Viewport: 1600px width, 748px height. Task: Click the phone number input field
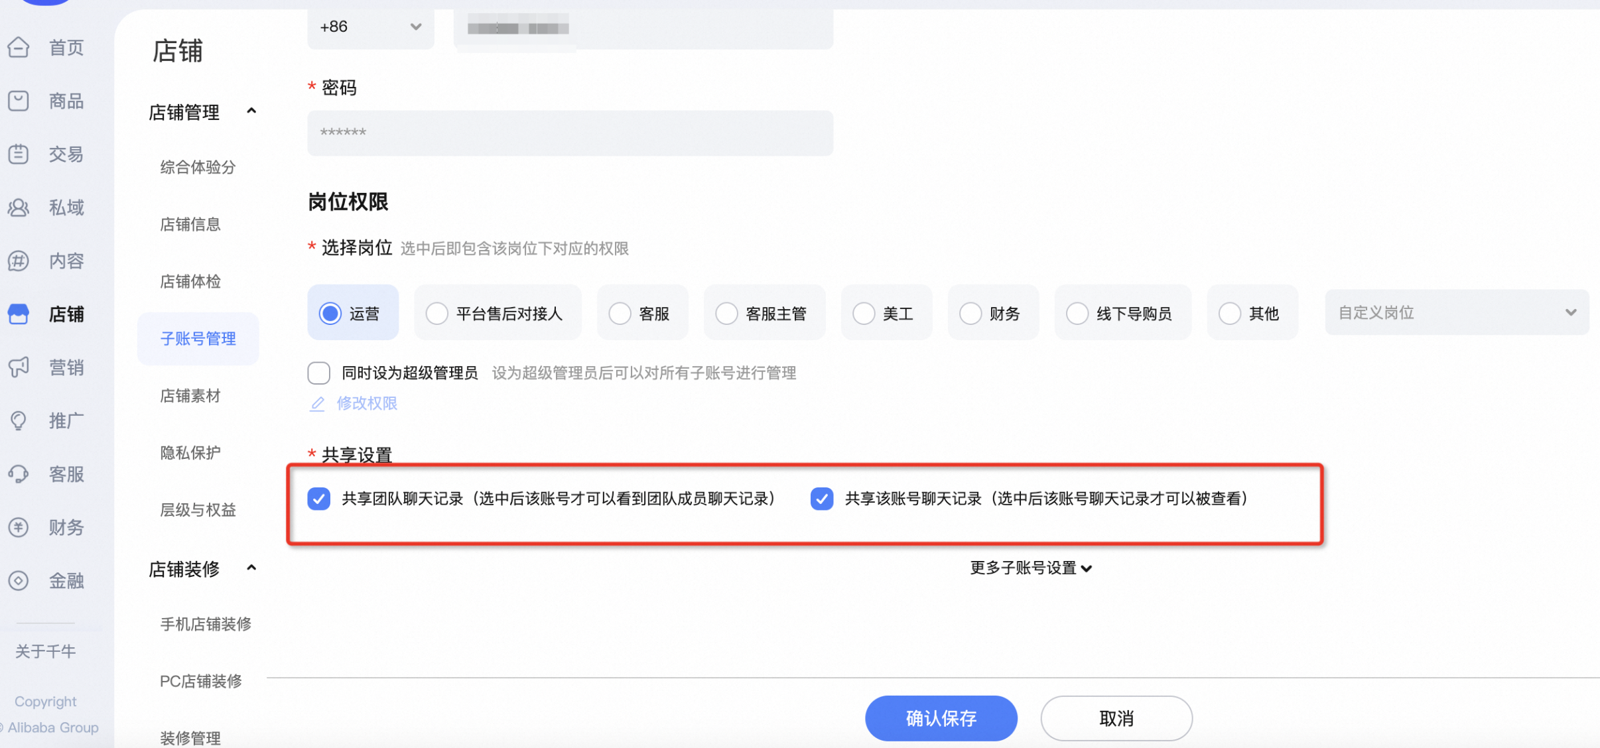(x=643, y=28)
